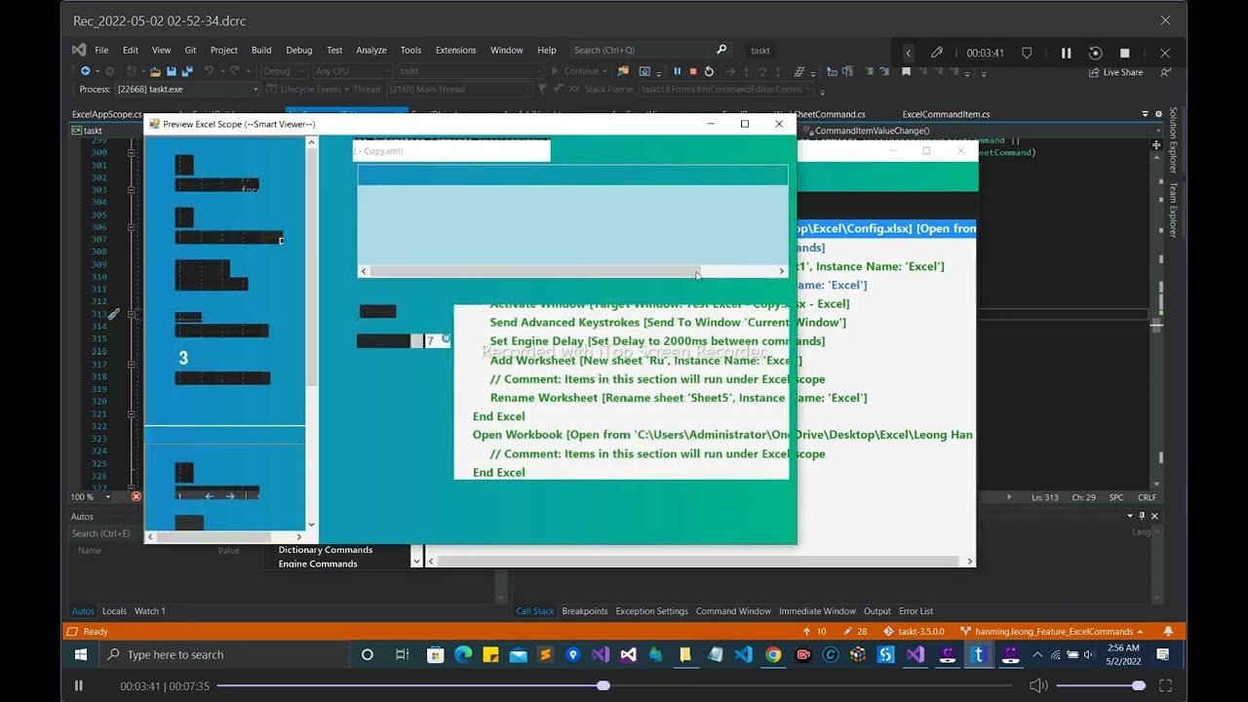Open Google Chrome from the taskbar
The height and width of the screenshot is (702, 1248).
773,655
